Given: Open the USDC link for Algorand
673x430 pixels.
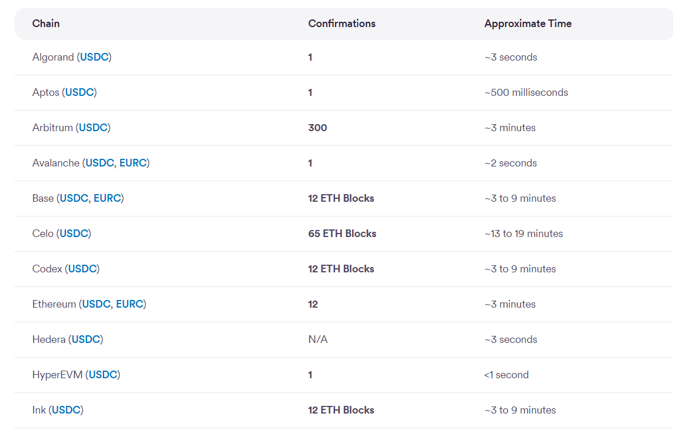Looking at the screenshot, I should pos(94,57).
